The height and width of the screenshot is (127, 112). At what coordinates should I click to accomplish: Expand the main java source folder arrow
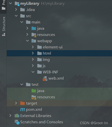(x=27, y=28)
